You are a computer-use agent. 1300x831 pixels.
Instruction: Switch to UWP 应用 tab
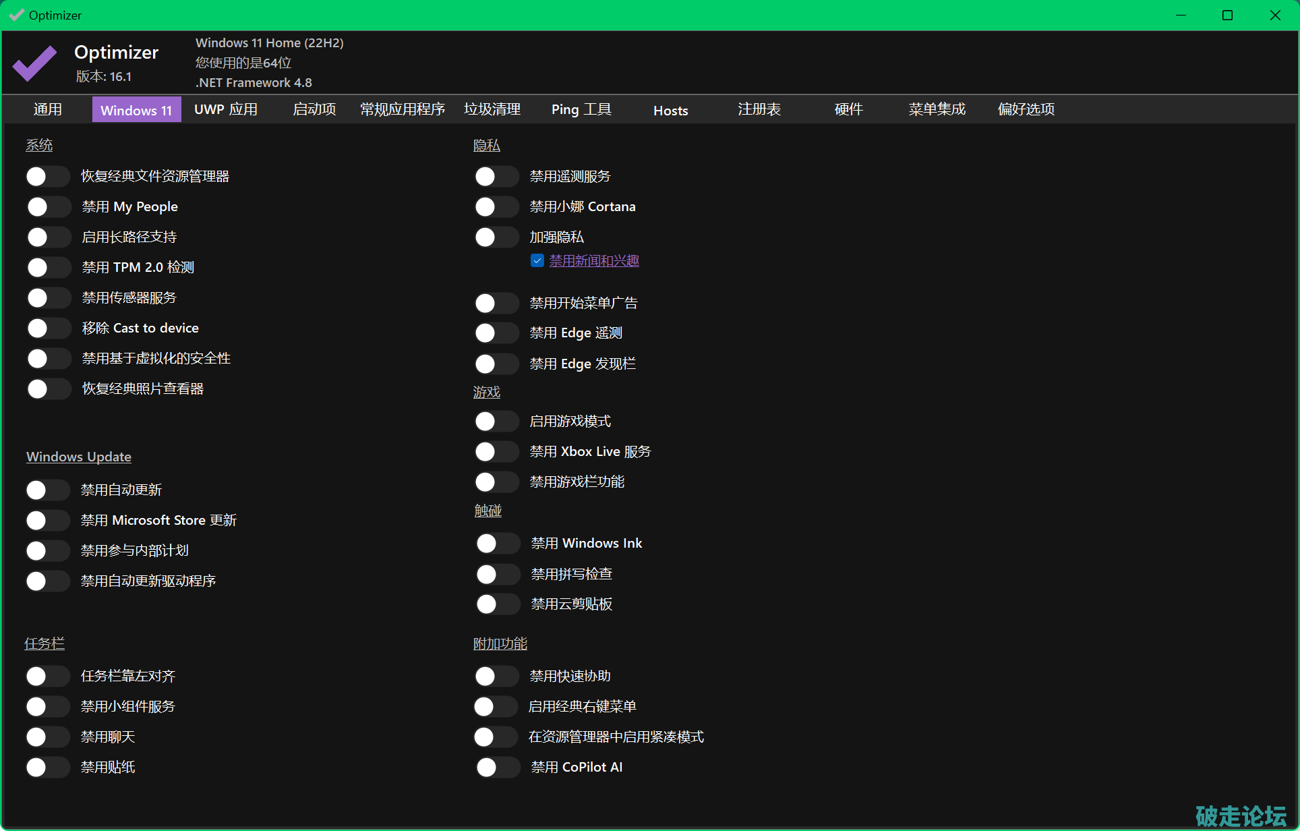pyautogui.click(x=226, y=110)
